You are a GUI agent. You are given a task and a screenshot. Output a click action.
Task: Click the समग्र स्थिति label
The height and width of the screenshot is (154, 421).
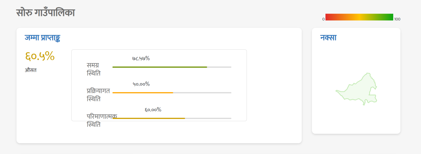(94, 69)
